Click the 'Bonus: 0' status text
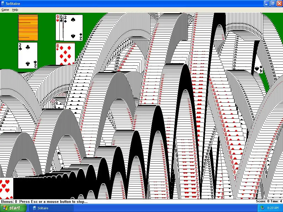Screen dimensions: 283x212 click(9, 202)
